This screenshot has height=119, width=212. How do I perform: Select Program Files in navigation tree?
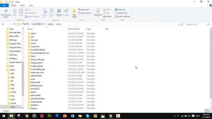[x=15, y=44]
